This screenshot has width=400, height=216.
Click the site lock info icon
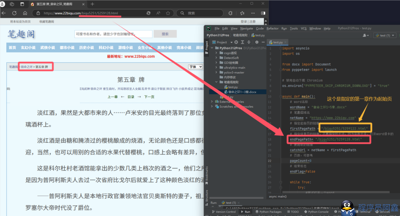(x=38, y=13)
